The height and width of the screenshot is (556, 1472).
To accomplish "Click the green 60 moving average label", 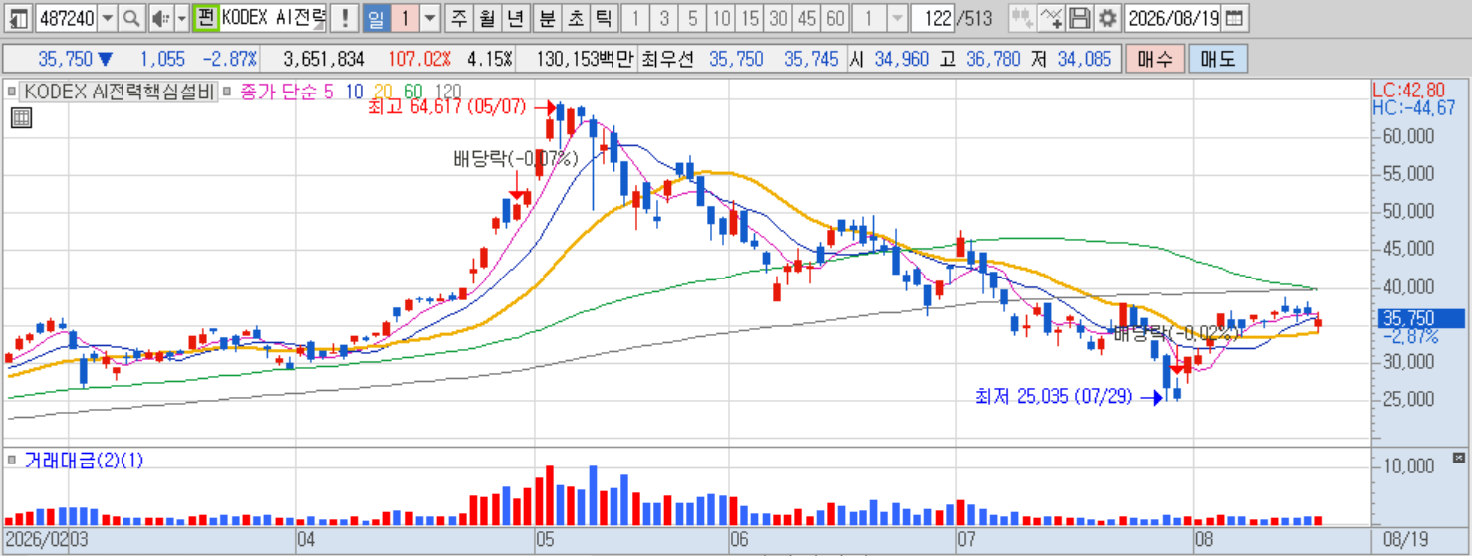I will tap(413, 92).
